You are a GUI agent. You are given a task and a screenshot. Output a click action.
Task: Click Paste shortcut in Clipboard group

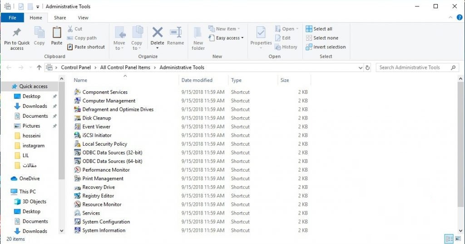tap(86, 47)
